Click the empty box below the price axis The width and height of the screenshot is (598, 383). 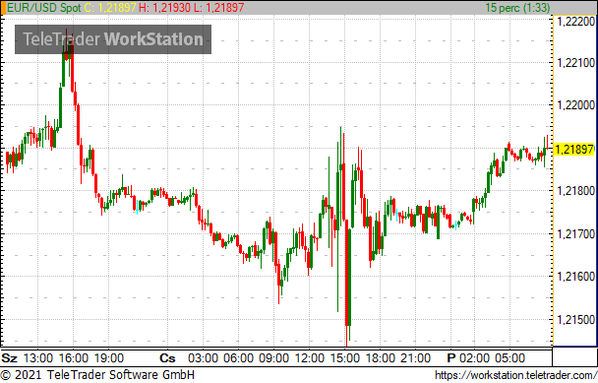tap(574, 357)
